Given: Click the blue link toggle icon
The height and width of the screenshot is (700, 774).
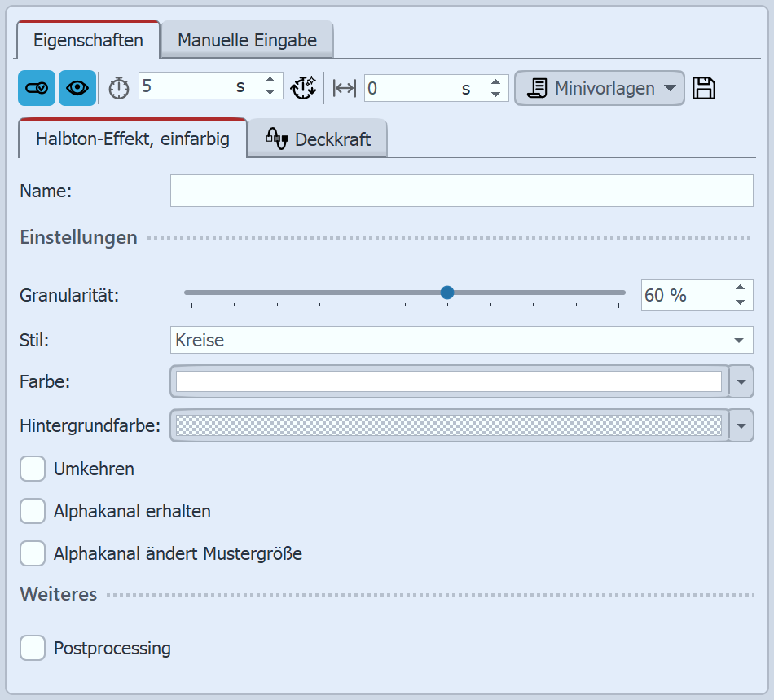Looking at the screenshot, I should coord(37,88).
